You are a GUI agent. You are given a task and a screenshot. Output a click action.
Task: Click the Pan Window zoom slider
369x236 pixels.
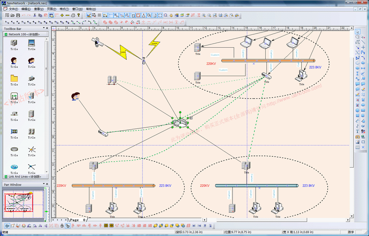46,212
